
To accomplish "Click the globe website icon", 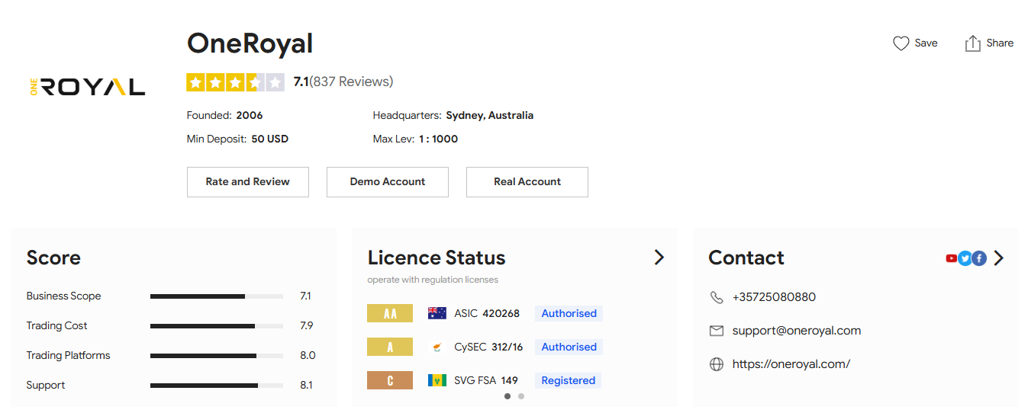I will 716,364.
